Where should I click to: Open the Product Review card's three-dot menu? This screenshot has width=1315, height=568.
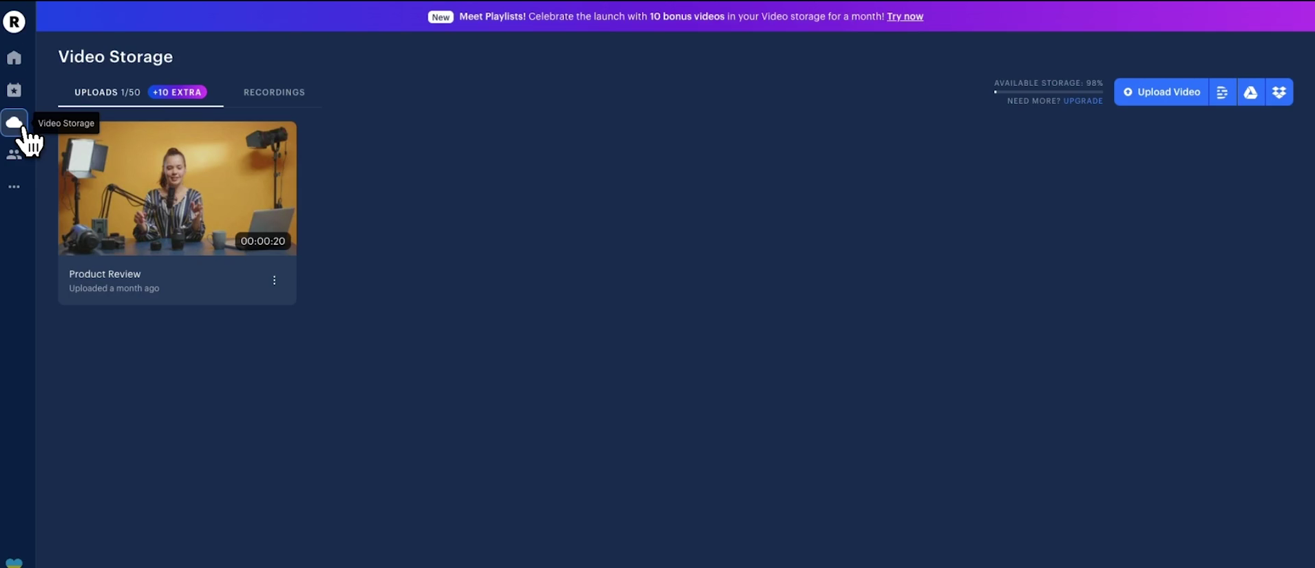[x=274, y=281]
